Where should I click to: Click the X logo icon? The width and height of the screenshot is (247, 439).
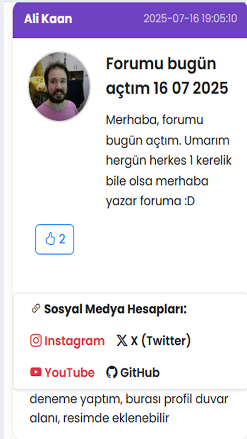pos(122,341)
